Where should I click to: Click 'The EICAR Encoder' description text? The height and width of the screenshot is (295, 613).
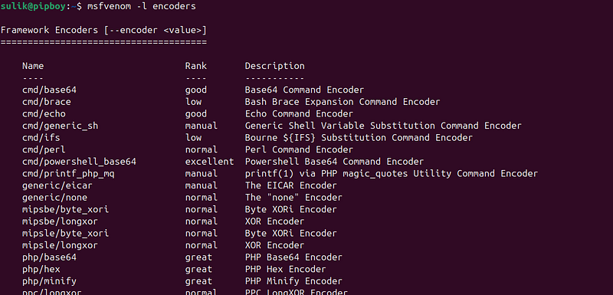tap(291, 185)
